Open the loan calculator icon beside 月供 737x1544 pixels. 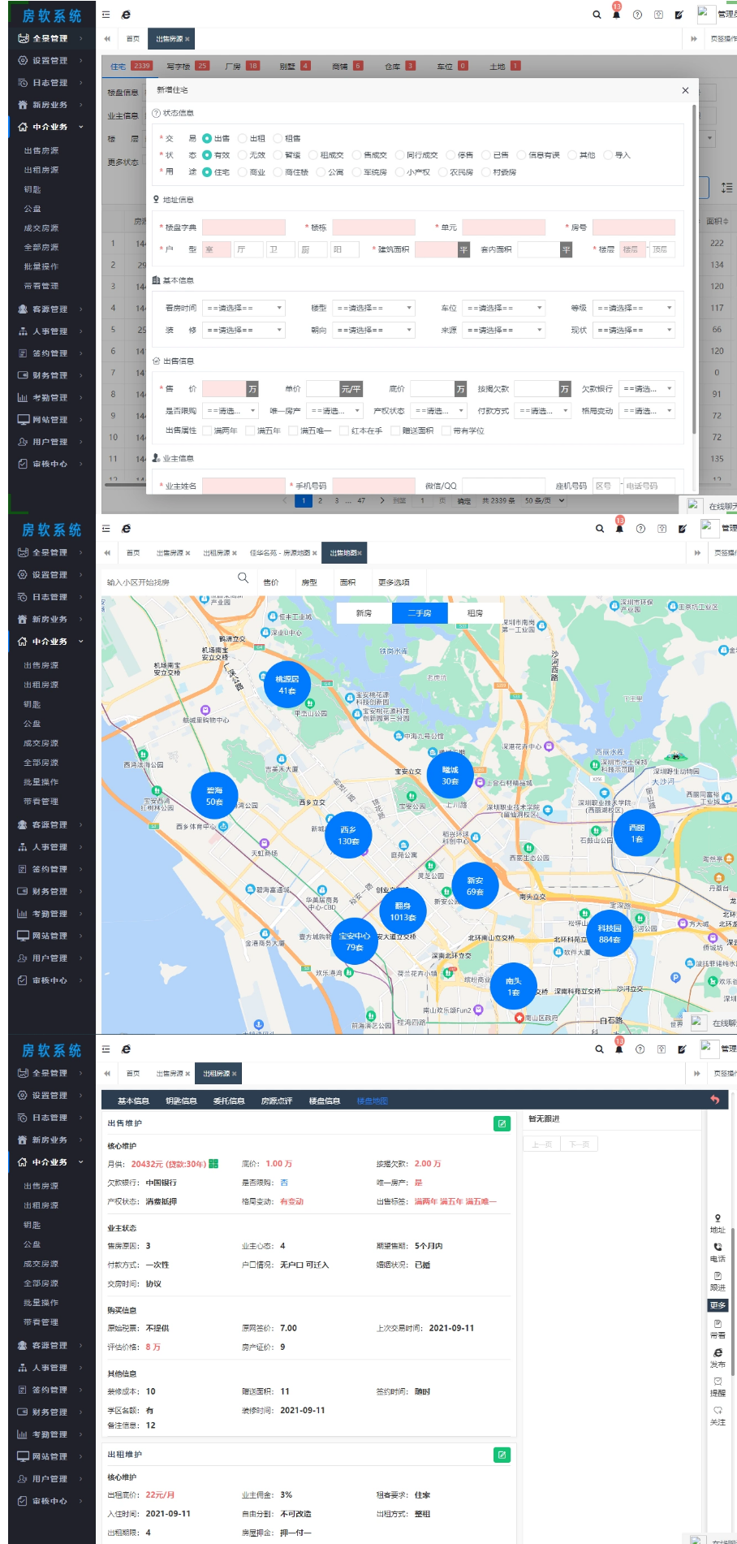(213, 1164)
